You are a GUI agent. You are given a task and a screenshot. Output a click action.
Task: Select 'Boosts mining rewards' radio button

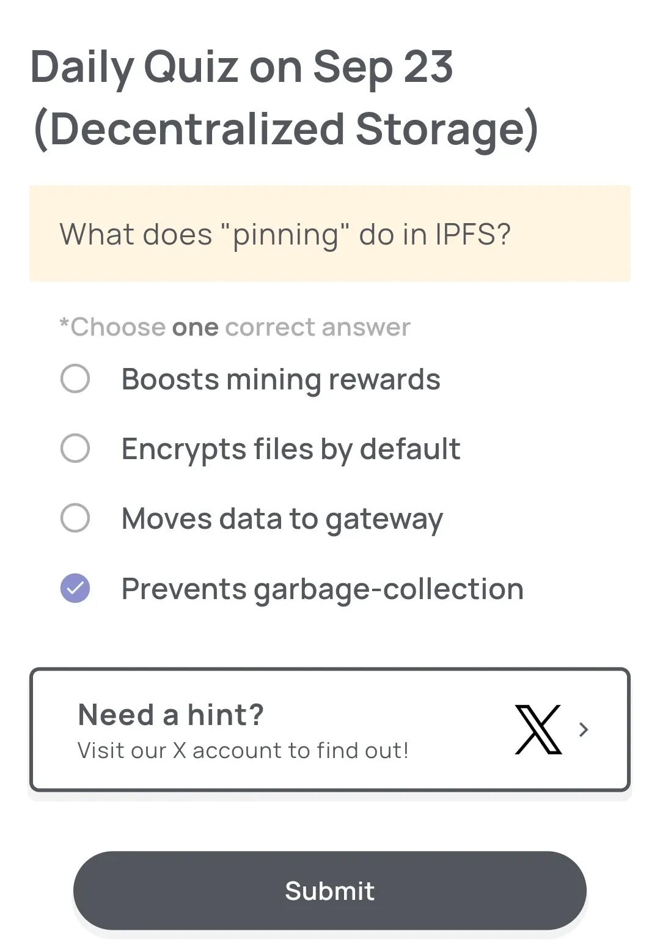coord(75,379)
